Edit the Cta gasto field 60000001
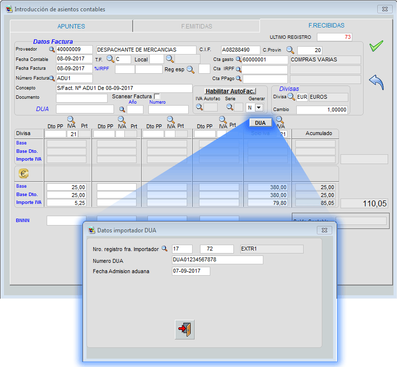 pyautogui.click(x=265, y=60)
